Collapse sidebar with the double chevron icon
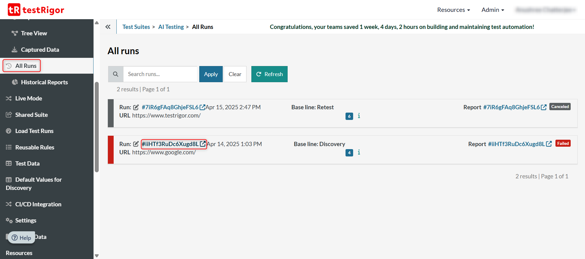Image resolution: width=585 pixels, height=259 pixels. coord(108,27)
